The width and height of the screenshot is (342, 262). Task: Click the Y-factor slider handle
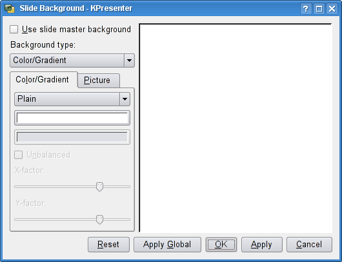[x=99, y=220]
